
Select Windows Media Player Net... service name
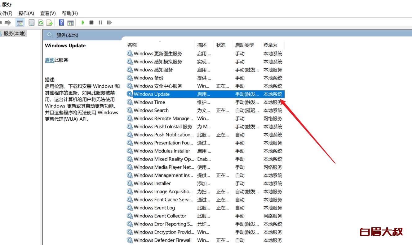pos(164,167)
